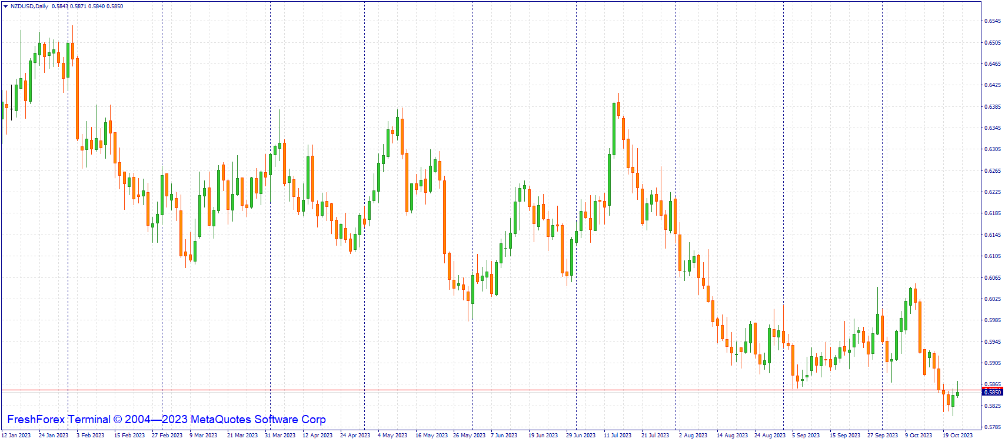This screenshot has width=1005, height=442.
Task: Click the 21 Jul 2023 date label
Action: (x=655, y=436)
